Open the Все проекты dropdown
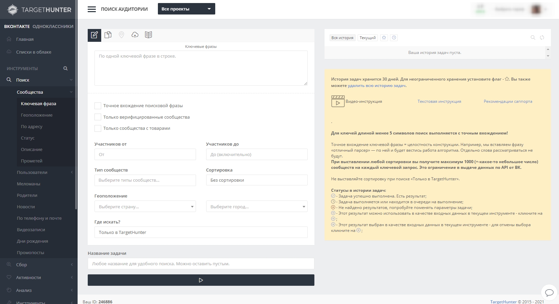The width and height of the screenshot is (559, 304). pos(187,9)
